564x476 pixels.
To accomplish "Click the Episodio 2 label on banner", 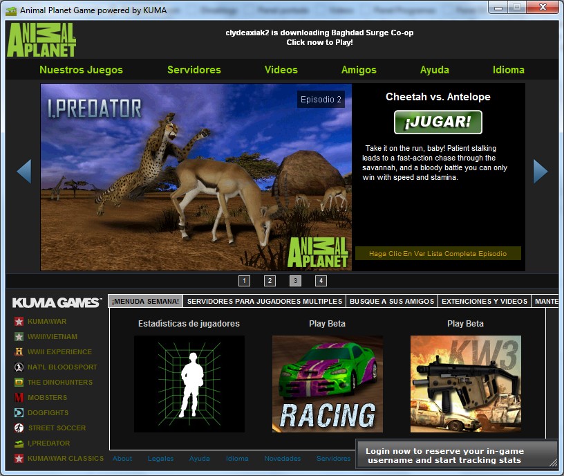I will 321,100.
